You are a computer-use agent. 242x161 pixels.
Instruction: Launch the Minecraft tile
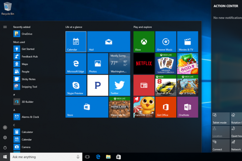pyautogui.click(x=120, y=107)
